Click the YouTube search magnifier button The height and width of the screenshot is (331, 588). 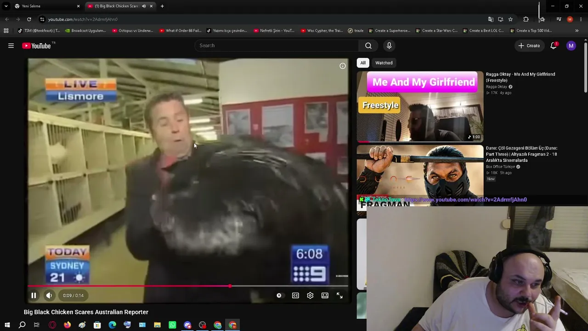click(x=368, y=46)
